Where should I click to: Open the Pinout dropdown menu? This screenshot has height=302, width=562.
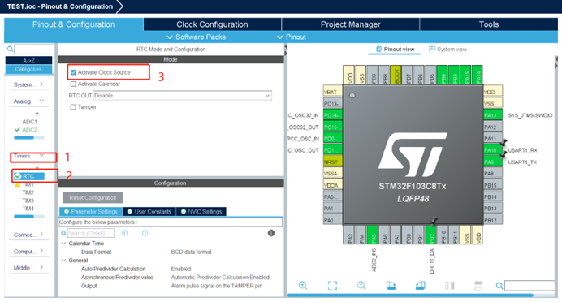[x=292, y=37]
